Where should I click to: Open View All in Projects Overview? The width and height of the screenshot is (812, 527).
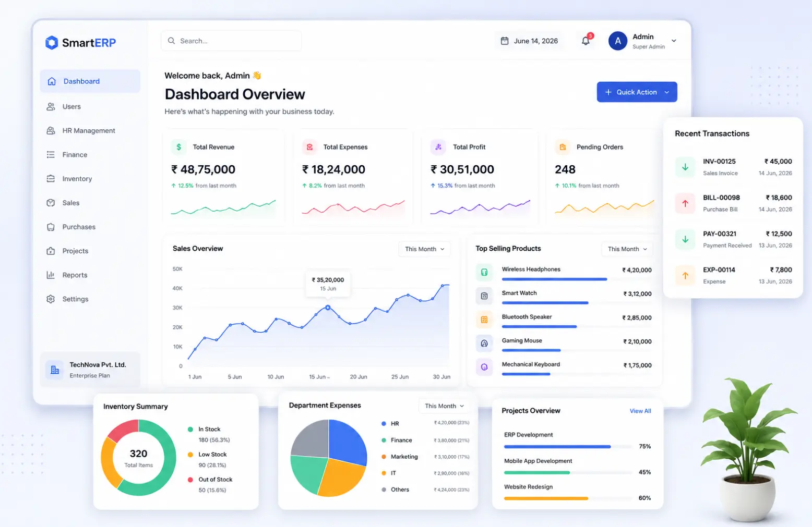pyautogui.click(x=640, y=411)
